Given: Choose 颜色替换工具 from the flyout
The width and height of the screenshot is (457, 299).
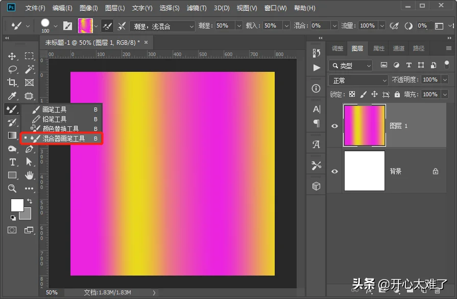Looking at the screenshot, I should click(62, 128).
